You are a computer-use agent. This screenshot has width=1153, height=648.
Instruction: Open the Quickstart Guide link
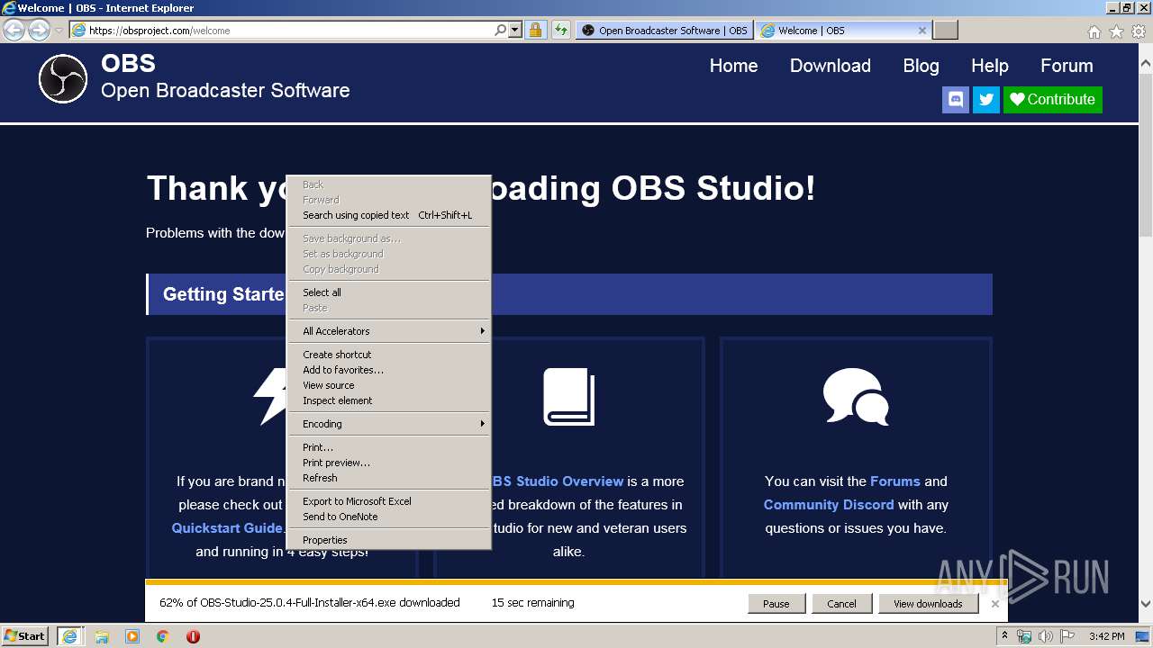[x=228, y=528]
